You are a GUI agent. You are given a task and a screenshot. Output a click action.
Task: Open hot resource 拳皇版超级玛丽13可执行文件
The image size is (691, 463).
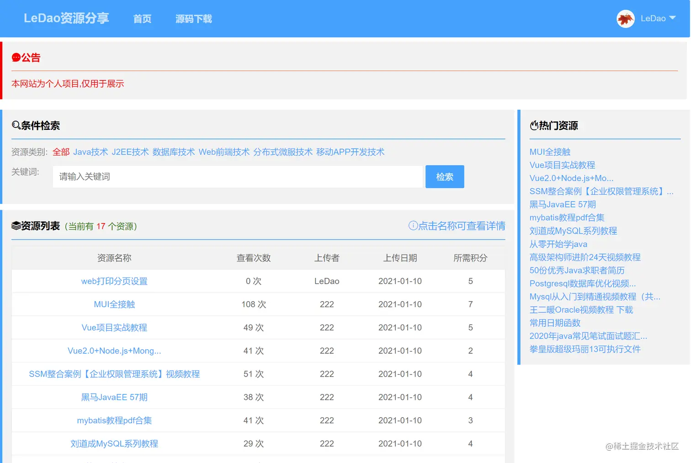(585, 349)
